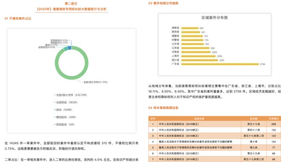Click the cell "第五十七条第三项"

[x=254, y=159]
